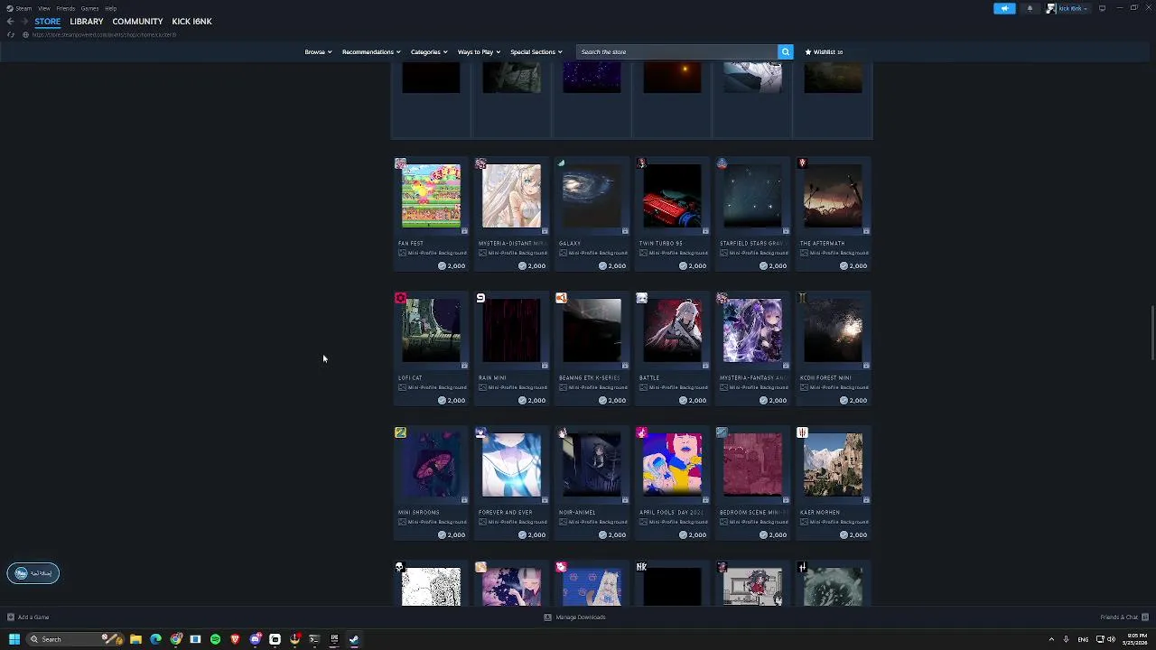Open the Noir-Anime1 background thumbnail
This screenshot has width=1156, height=650.
[592, 465]
